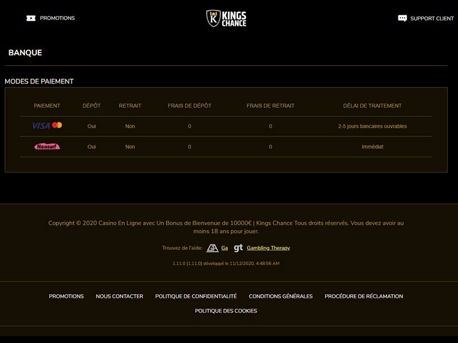Open the Ga help link
This screenshot has width=458, height=343.
[224, 248]
